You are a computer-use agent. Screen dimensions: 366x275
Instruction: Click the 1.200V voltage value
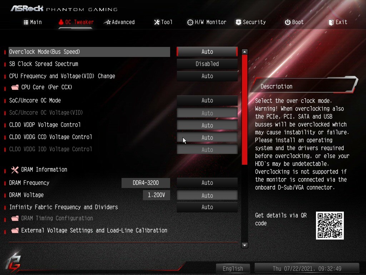[x=157, y=195]
